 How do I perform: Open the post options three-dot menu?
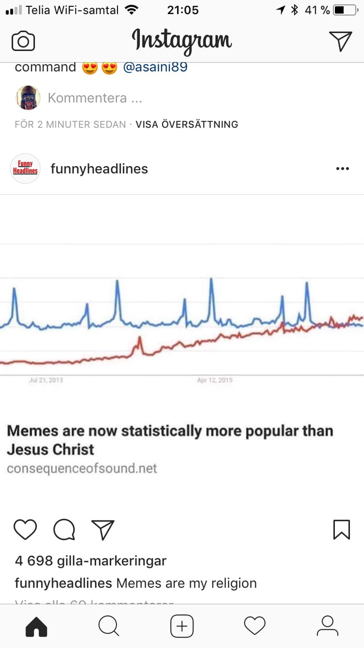(343, 168)
